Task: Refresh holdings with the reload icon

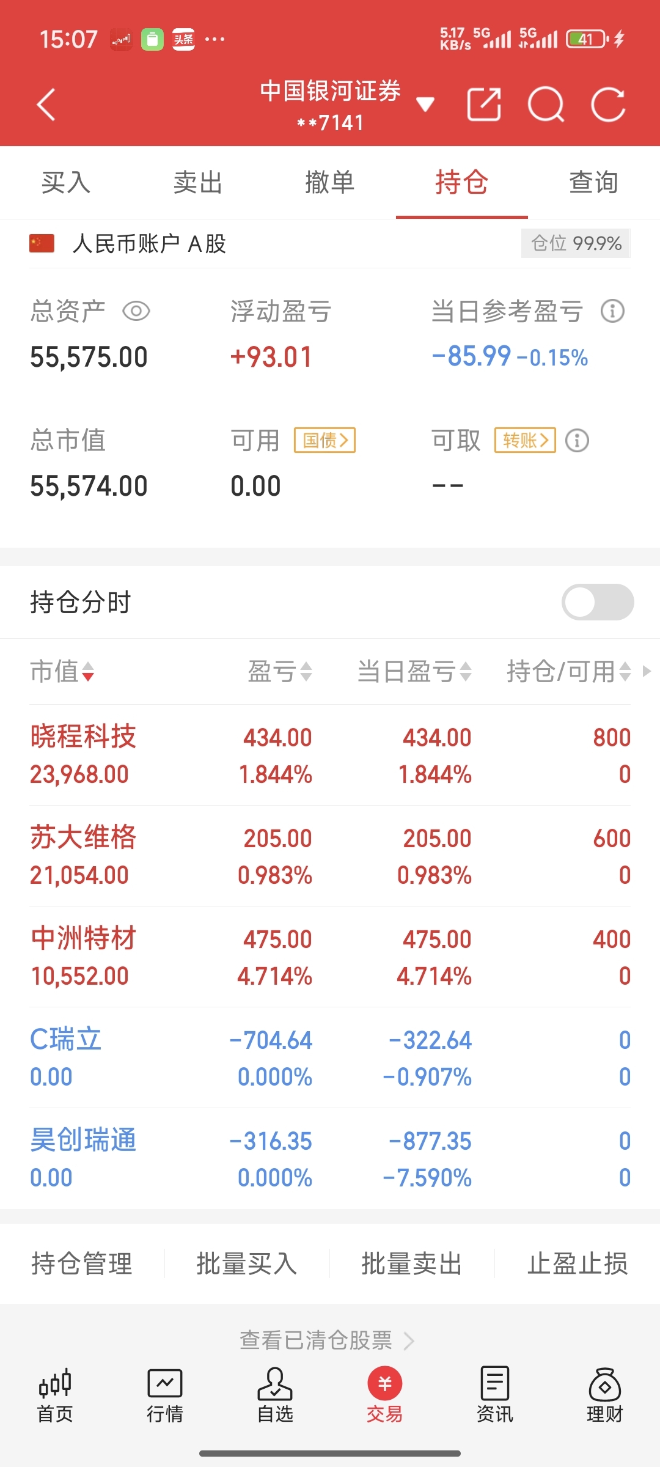Action: point(608,105)
